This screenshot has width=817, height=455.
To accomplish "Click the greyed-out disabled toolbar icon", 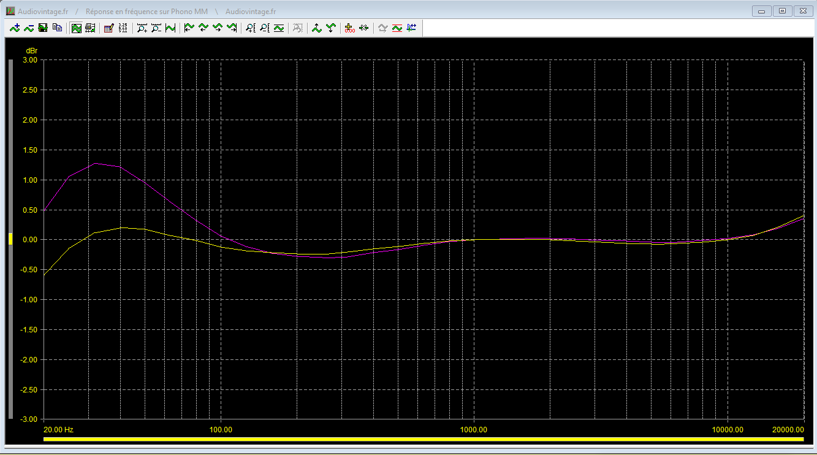I will (x=297, y=28).
